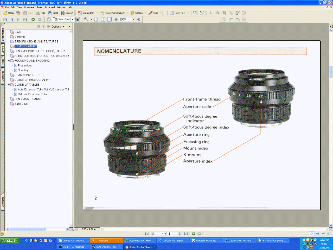Image resolution: width=333 pixels, height=250 pixels.
Task: Click the new bookmark icon in Bookmarks panel
Action: [43, 27]
